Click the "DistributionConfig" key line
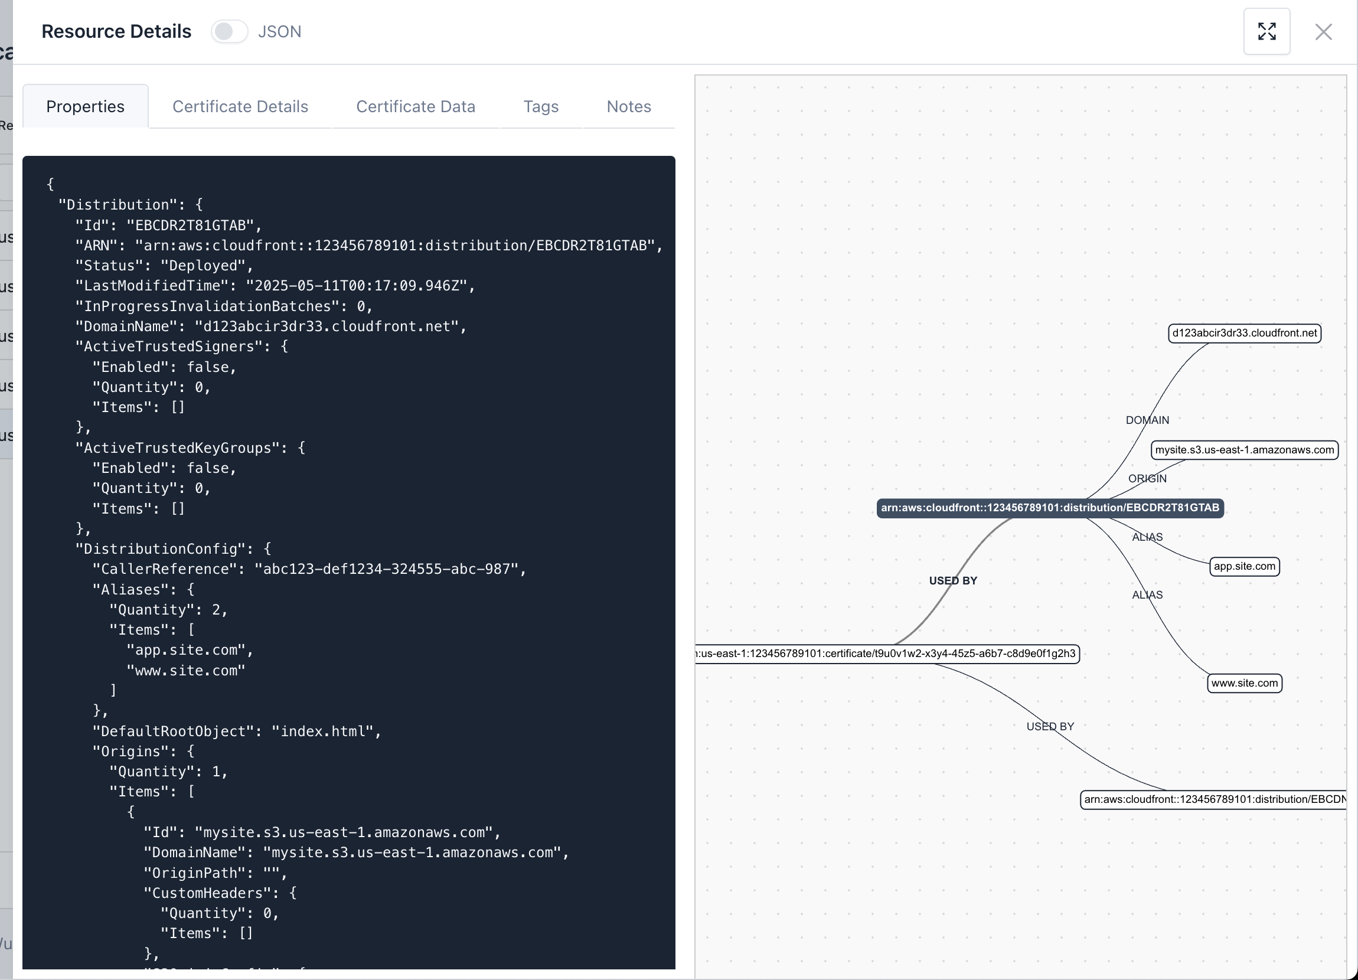This screenshot has width=1358, height=980. point(173,548)
